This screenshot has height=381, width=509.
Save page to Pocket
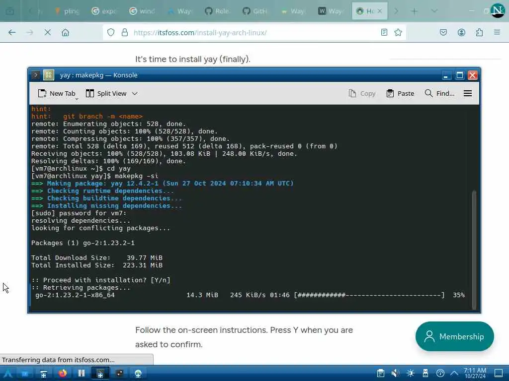(443, 32)
